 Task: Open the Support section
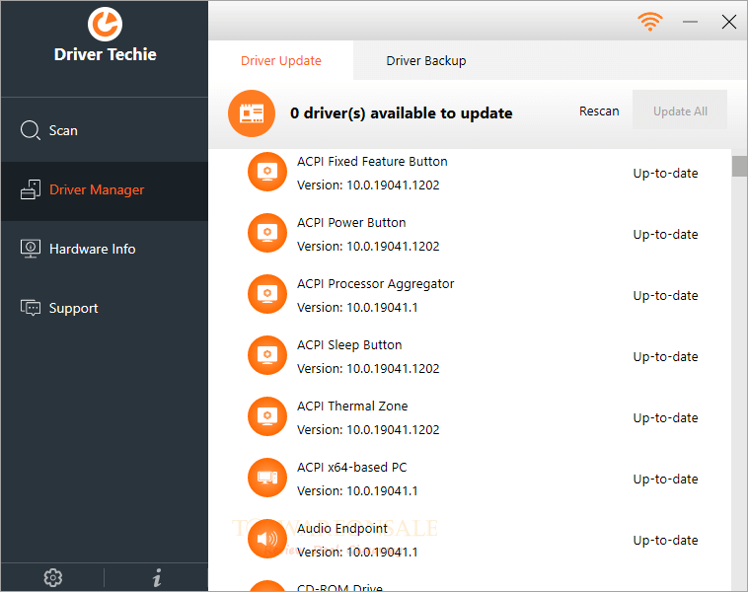(x=105, y=308)
